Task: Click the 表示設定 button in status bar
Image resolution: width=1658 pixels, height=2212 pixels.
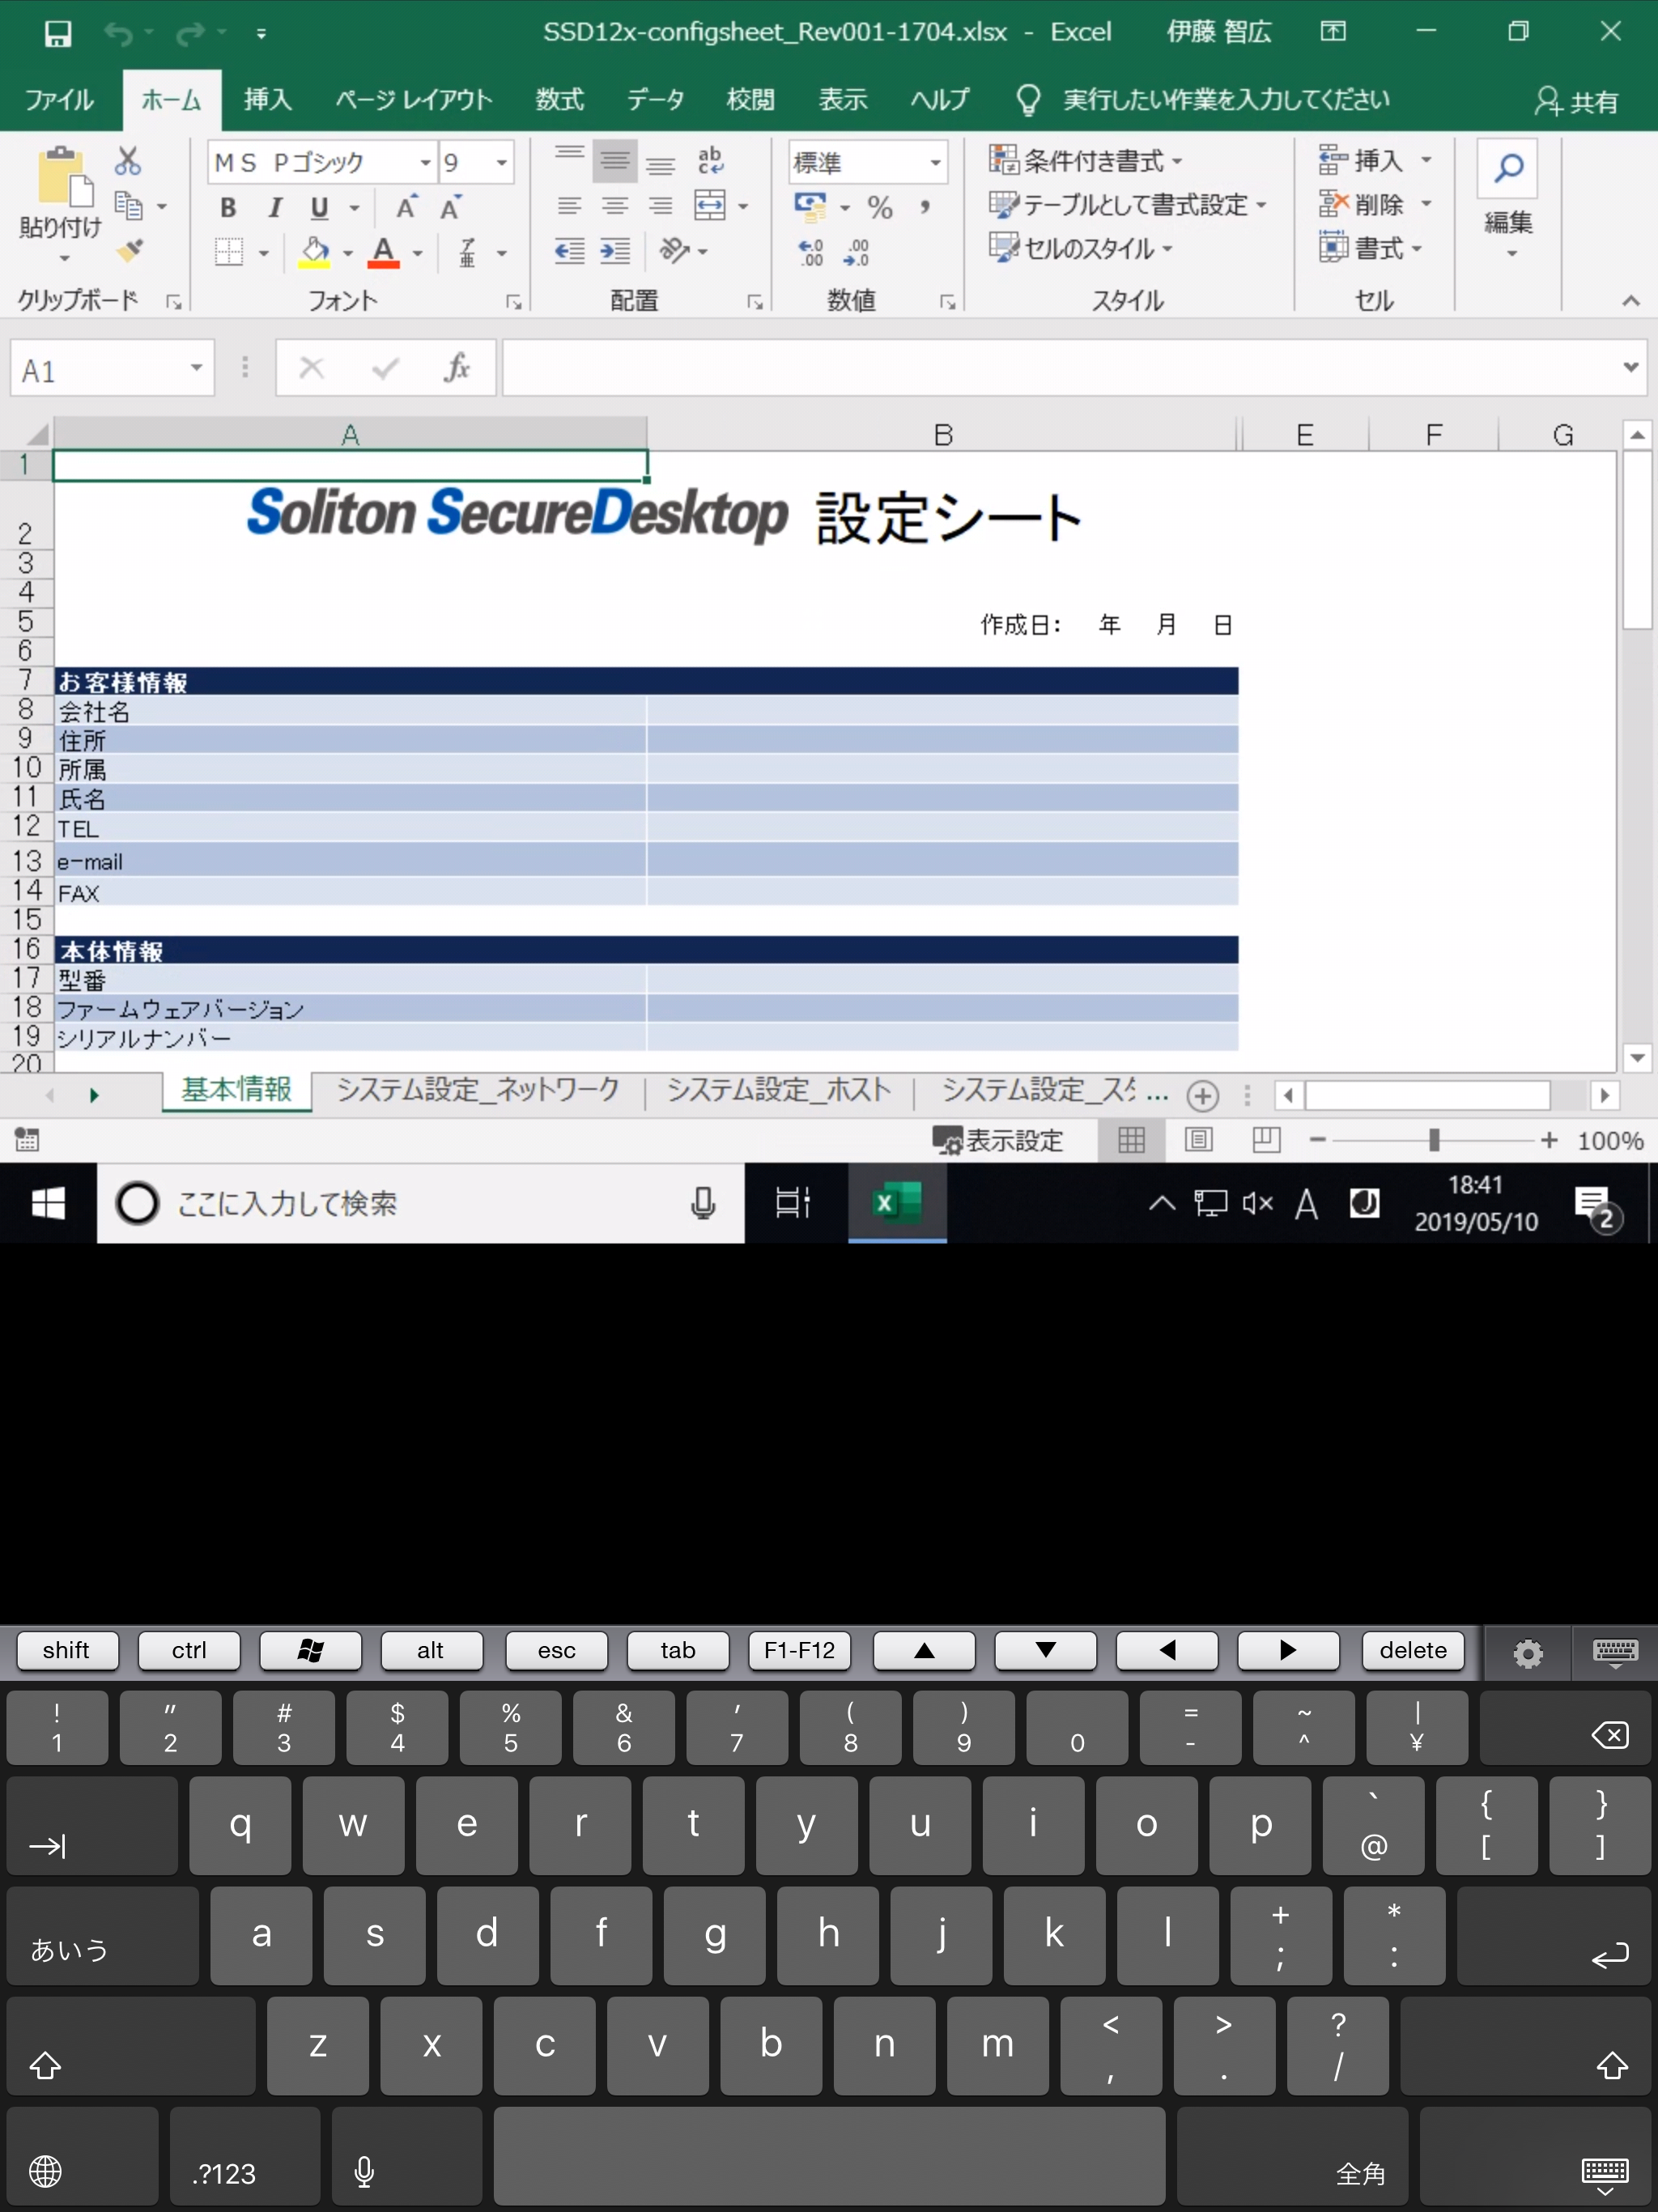Action: pos(997,1140)
